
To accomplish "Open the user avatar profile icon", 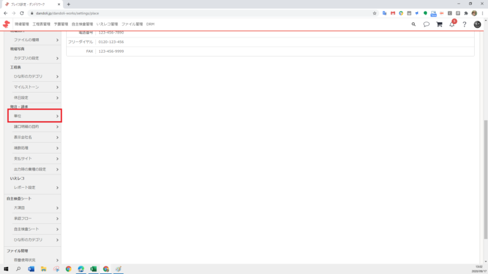I will coord(477,24).
